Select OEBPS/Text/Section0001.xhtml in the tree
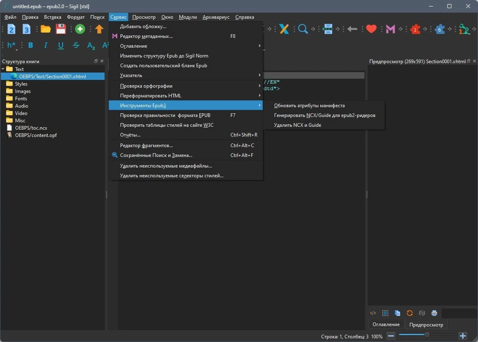Viewport: 478px width, 342px height. point(52,76)
